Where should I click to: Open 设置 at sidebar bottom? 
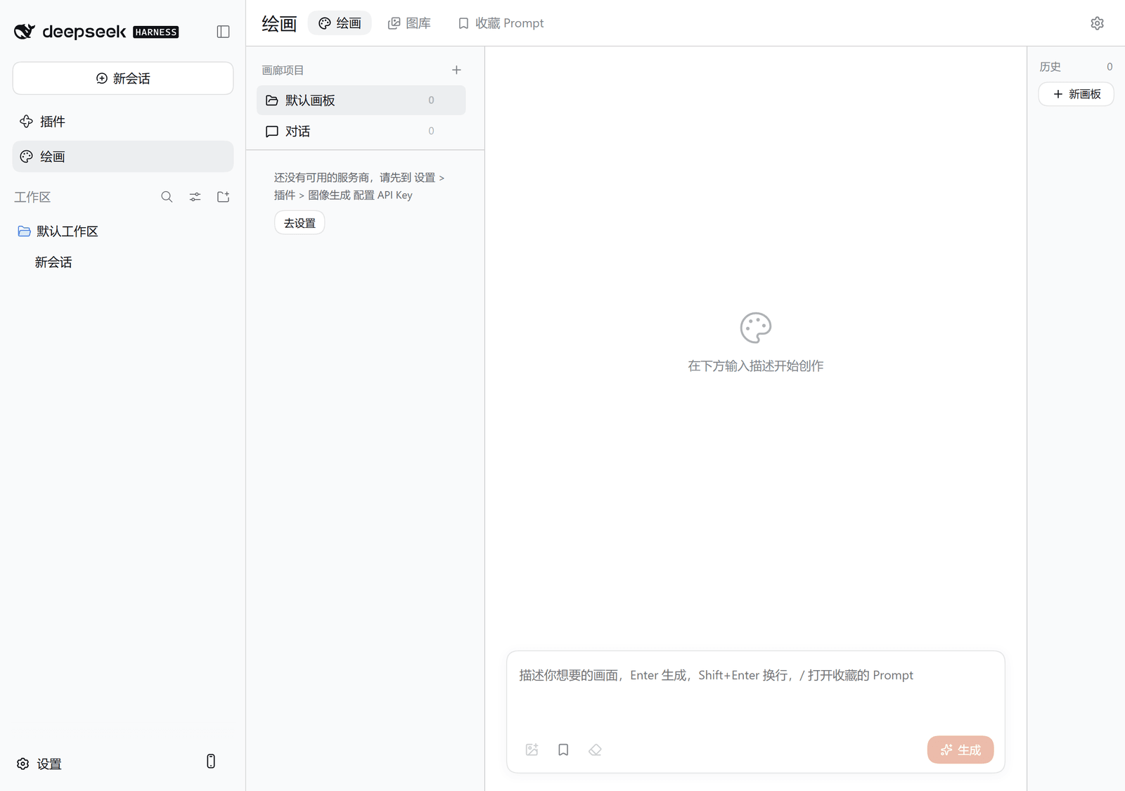tap(39, 764)
